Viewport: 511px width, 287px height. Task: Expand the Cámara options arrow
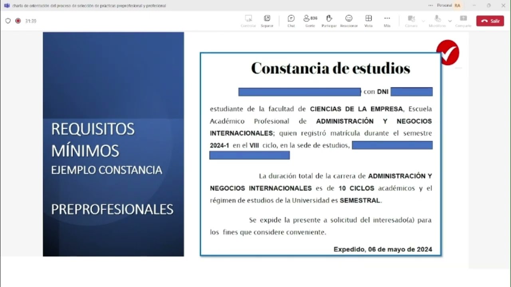point(423,21)
